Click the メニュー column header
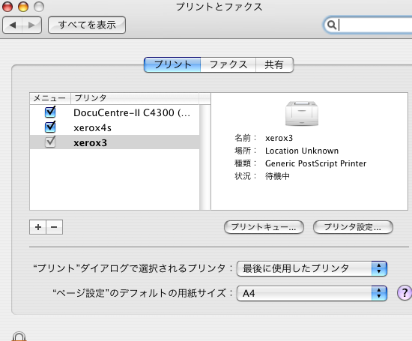Image resolution: width=412 pixels, height=341 pixels. (50, 98)
